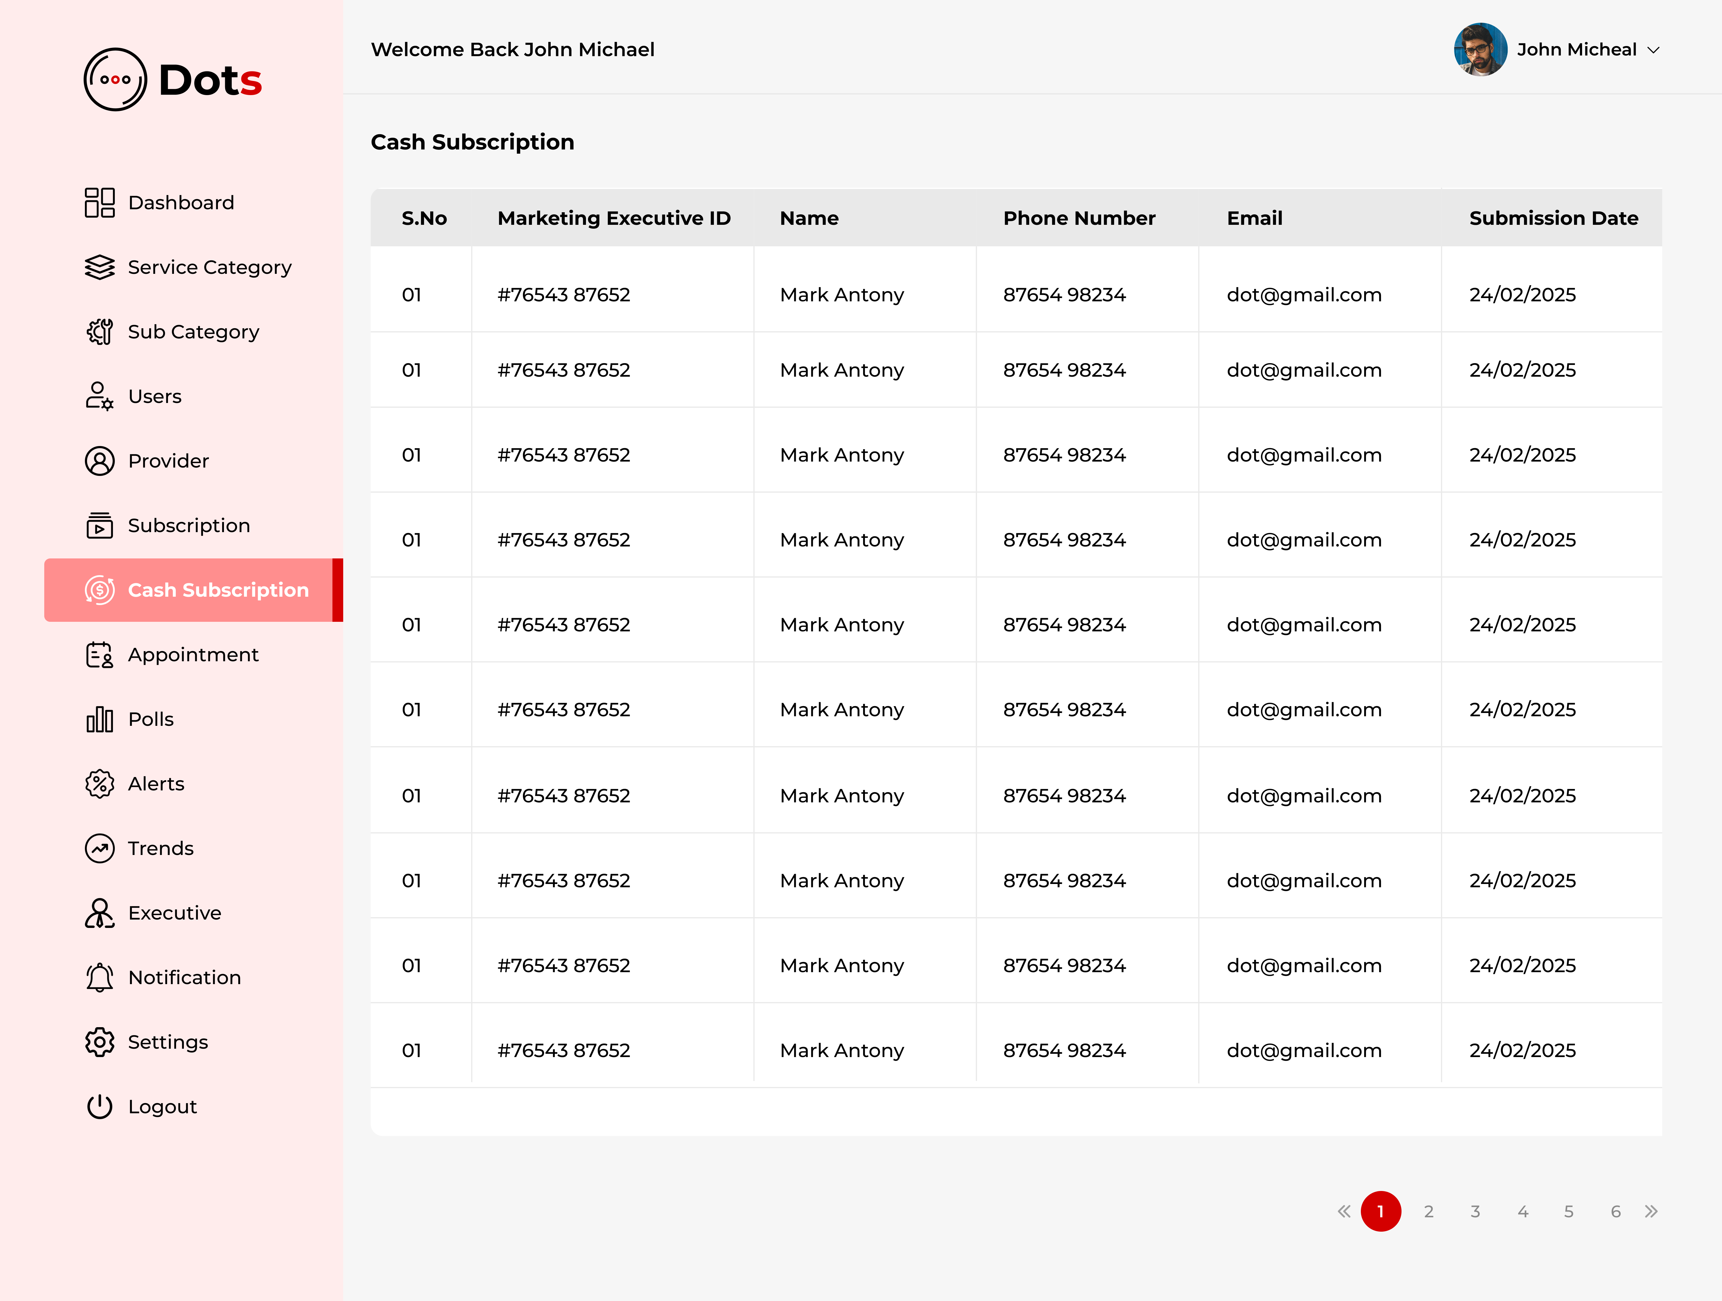Click the Trends arrow circle icon
This screenshot has width=1722, height=1301.
point(100,849)
